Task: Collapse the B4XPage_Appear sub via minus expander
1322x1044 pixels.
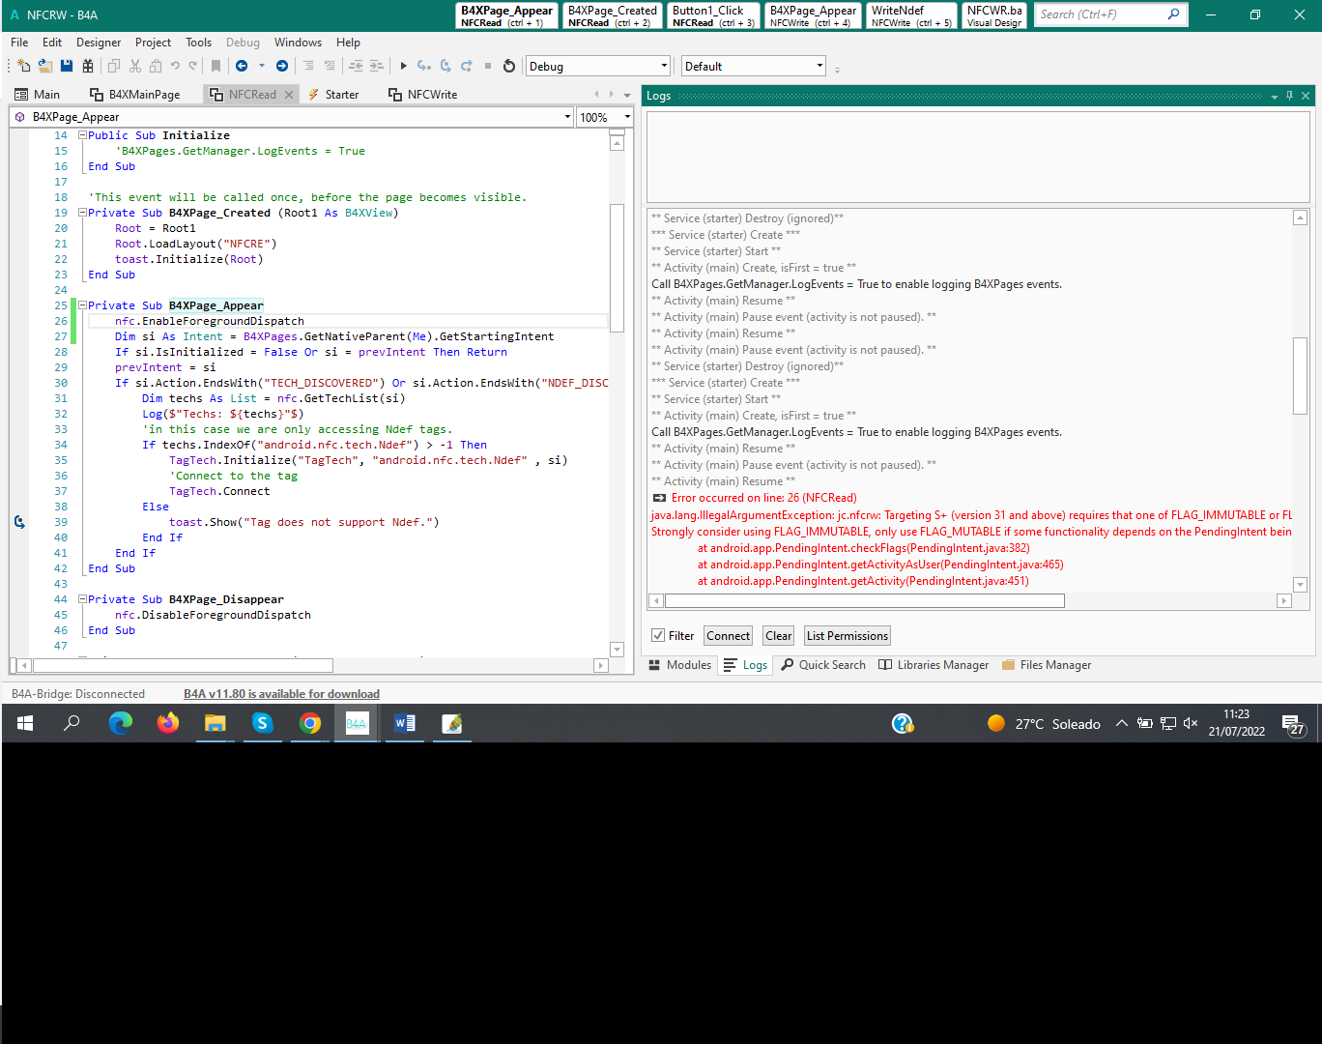Action: (81, 304)
